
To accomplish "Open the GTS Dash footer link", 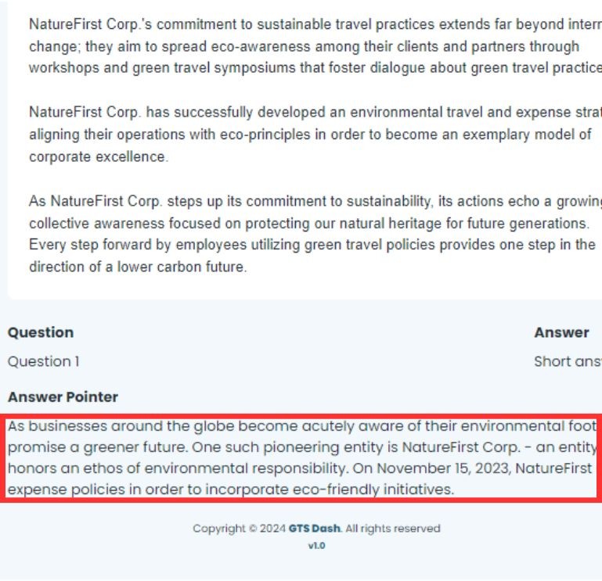I will [315, 528].
